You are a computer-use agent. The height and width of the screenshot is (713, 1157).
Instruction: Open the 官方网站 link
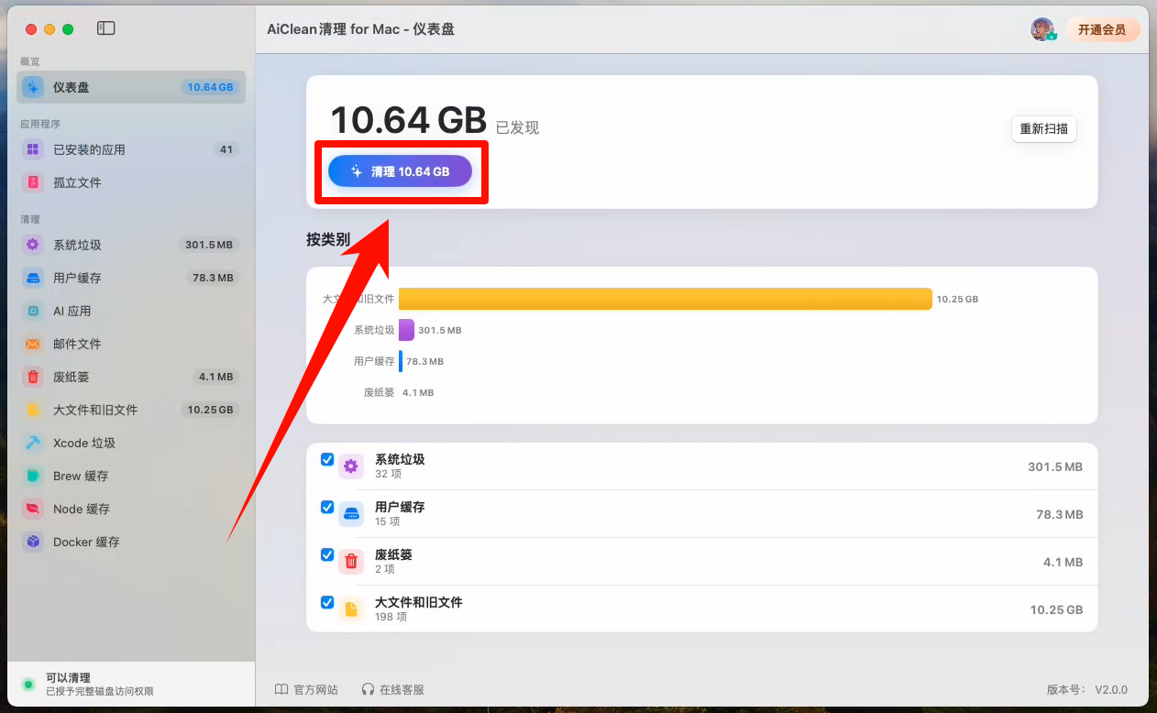click(x=306, y=689)
